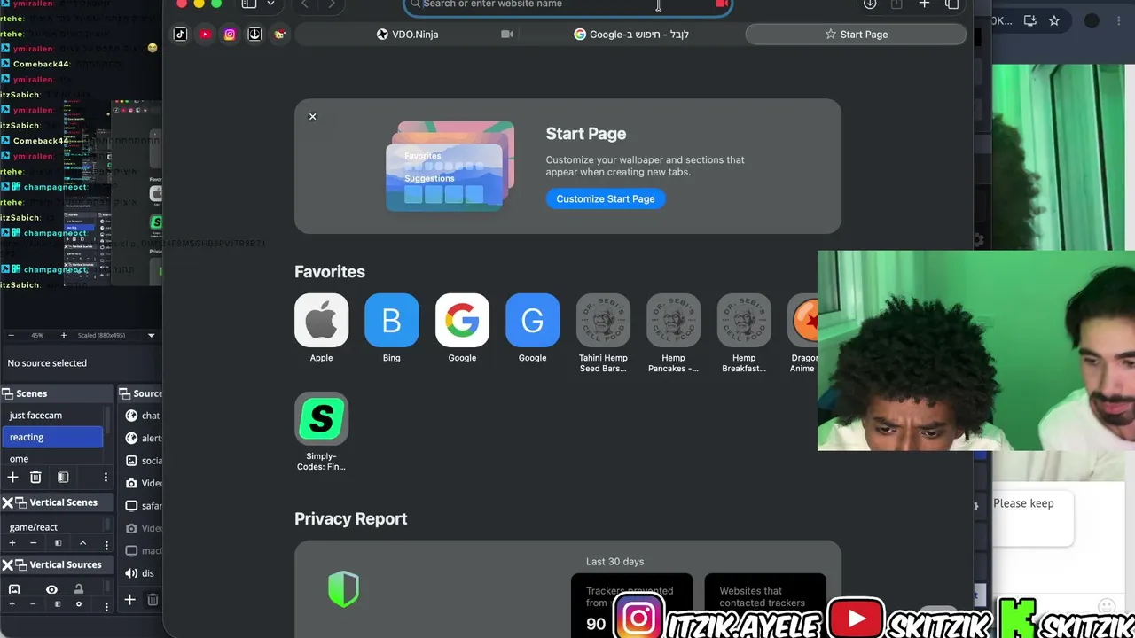The height and width of the screenshot is (638, 1135).
Task: Select the 'just facecam' scene in OBS
Action: pos(52,416)
